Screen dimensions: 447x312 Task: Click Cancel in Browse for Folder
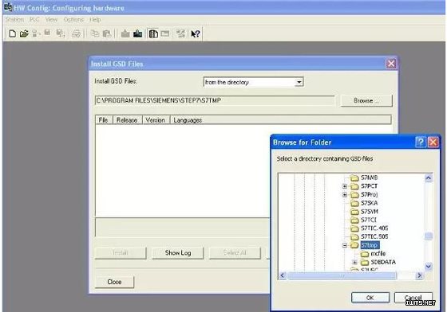tap(413, 298)
